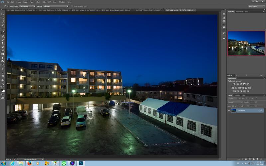This screenshot has width=266, height=166.
Task: Toggle lock image pixels brush icon
Action: pos(236,106)
